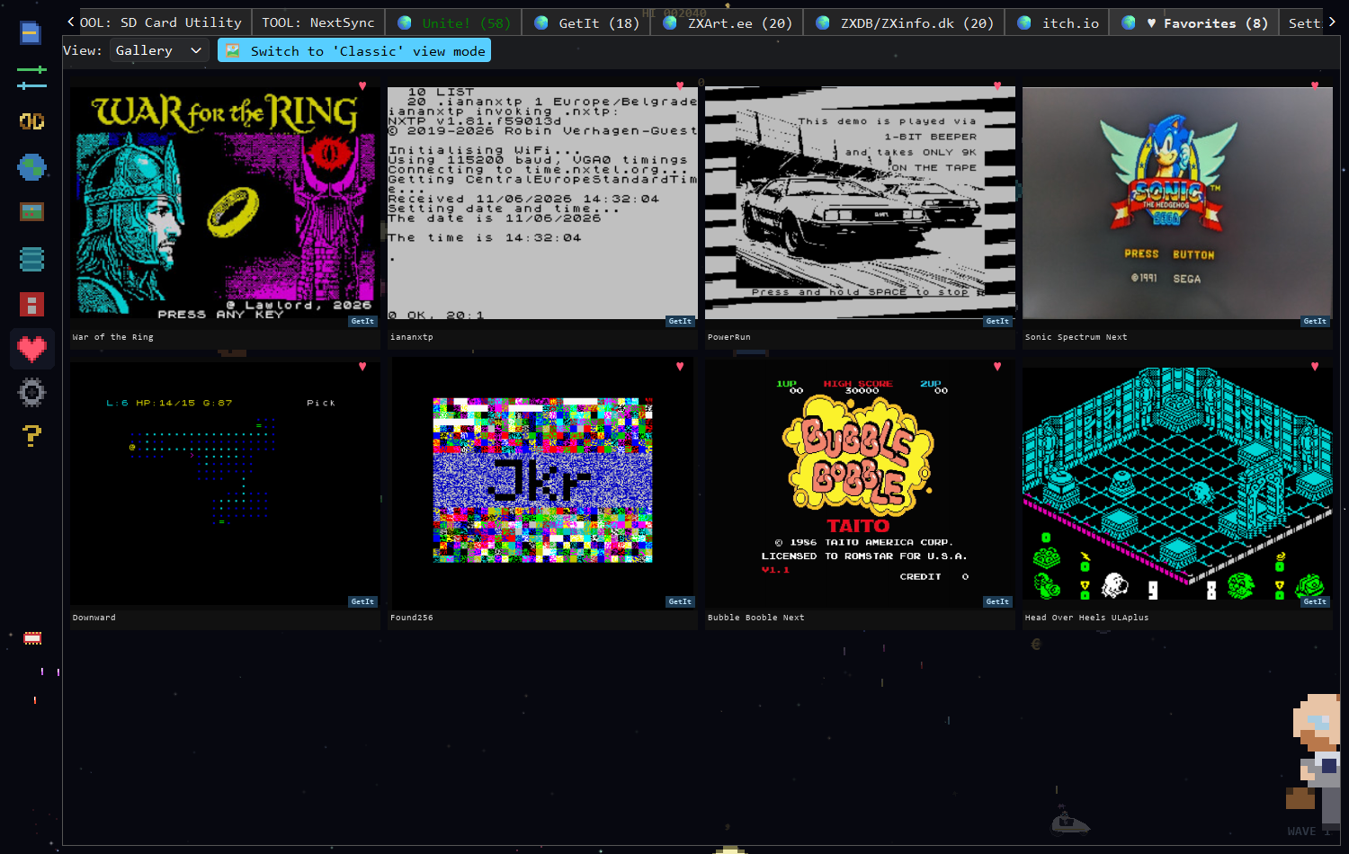
Task: Open the War of the Ring thumbnail
Action: click(x=225, y=203)
